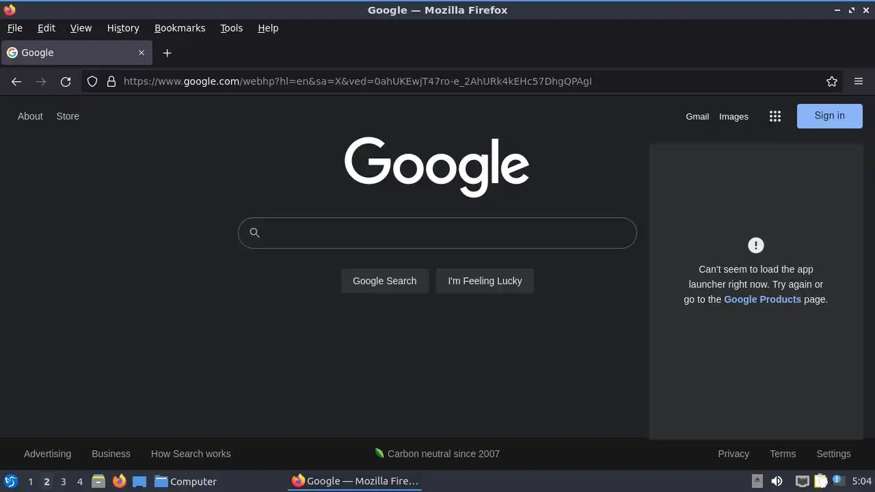Select the Google — Mozilla Firefox taskbar entry

click(355, 481)
